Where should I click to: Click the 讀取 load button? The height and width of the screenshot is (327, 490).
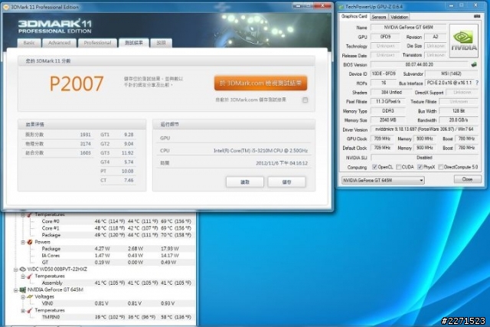(x=245, y=182)
